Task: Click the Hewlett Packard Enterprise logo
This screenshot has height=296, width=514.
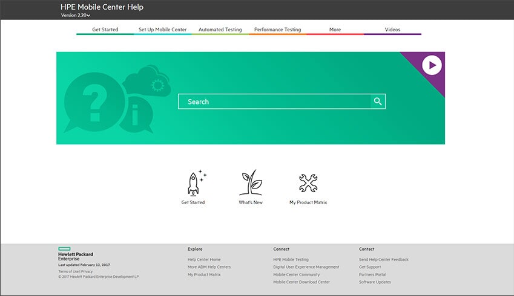Action: 75,254
